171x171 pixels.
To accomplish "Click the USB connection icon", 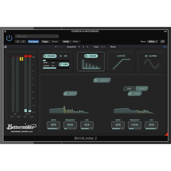I will (x=165, y=47).
